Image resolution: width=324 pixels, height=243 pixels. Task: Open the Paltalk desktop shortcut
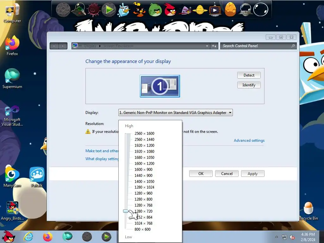[37, 177]
